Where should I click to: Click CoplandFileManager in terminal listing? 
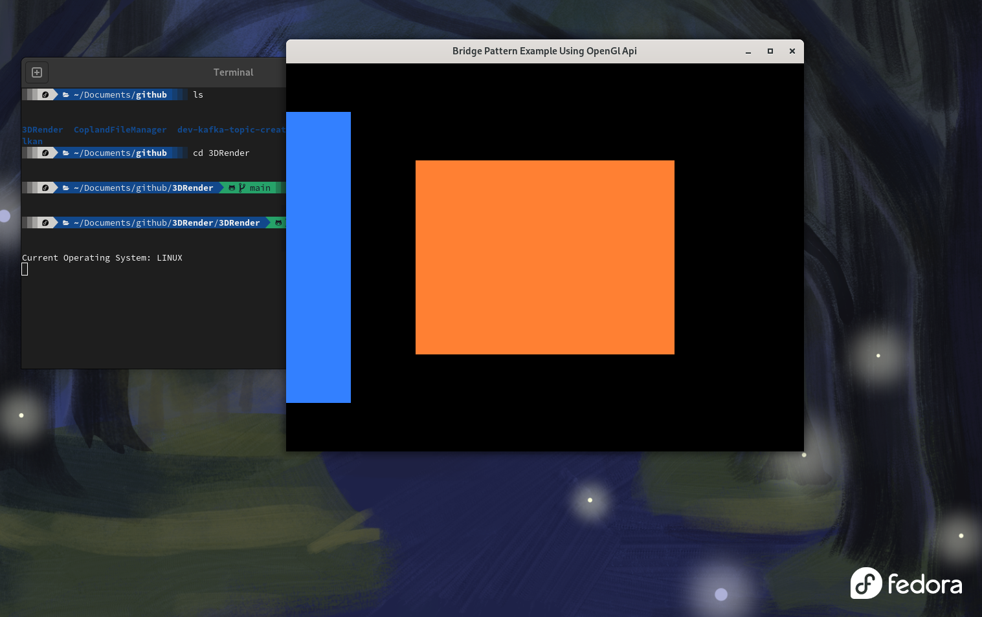point(120,130)
